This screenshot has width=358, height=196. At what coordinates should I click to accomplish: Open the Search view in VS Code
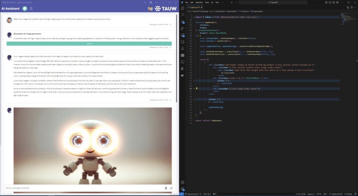pyautogui.click(x=182, y=15)
